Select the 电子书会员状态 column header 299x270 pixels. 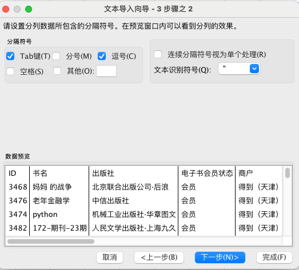[x=207, y=174]
